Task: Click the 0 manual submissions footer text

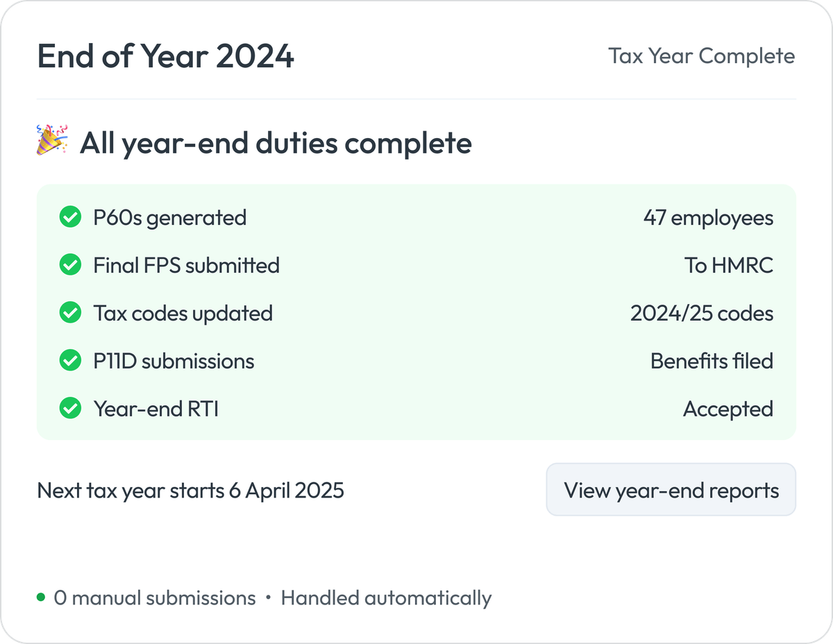Action: tap(153, 597)
